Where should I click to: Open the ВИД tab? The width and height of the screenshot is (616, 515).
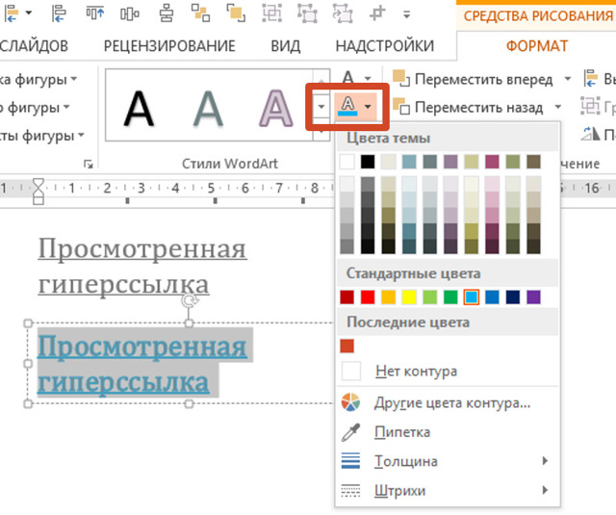[285, 46]
